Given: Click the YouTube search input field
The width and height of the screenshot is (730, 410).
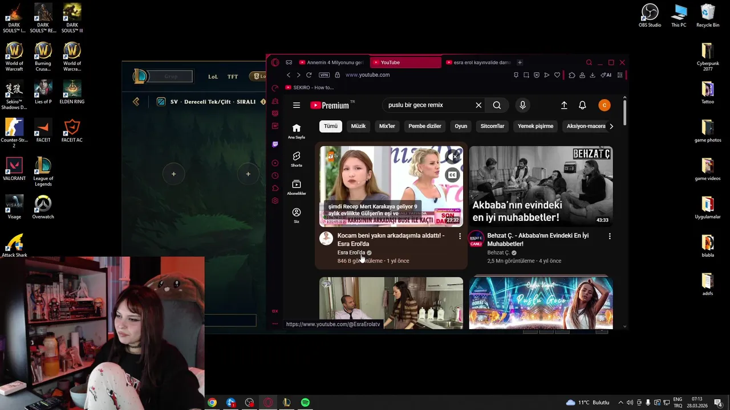Looking at the screenshot, I should coord(430,105).
